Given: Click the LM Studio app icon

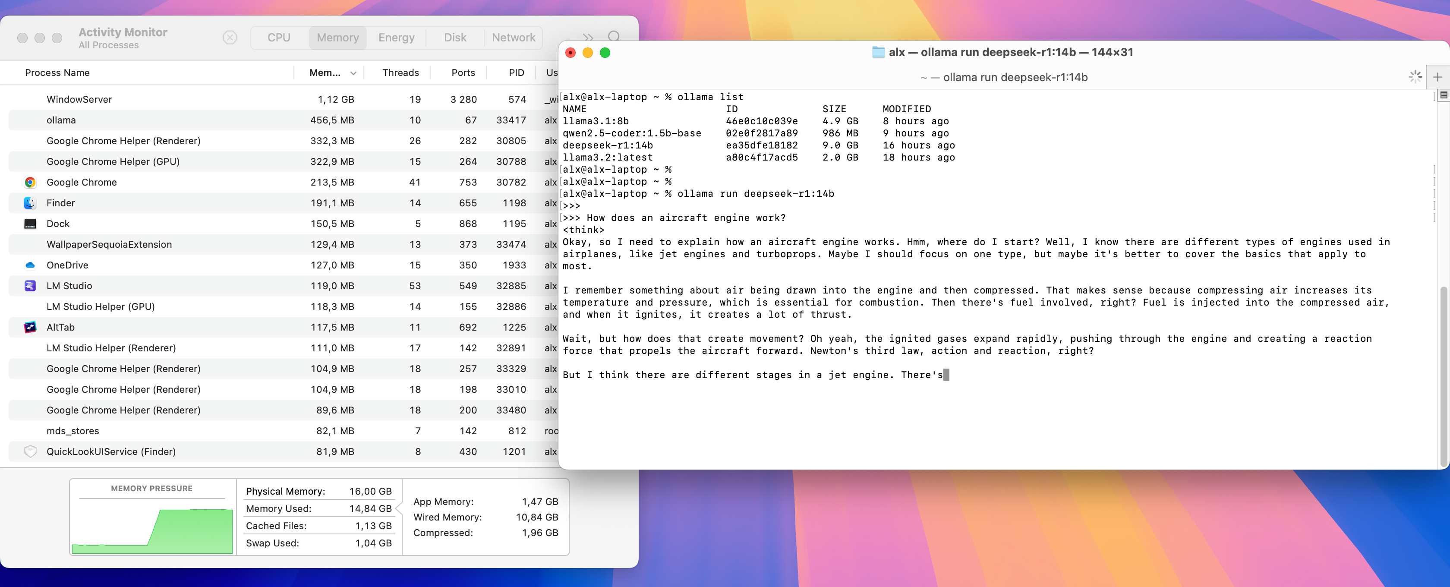Looking at the screenshot, I should point(30,286).
